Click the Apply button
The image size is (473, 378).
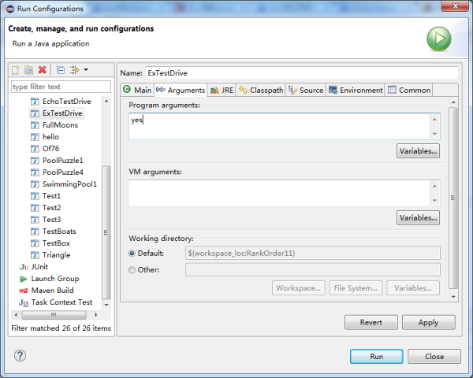pos(428,322)
